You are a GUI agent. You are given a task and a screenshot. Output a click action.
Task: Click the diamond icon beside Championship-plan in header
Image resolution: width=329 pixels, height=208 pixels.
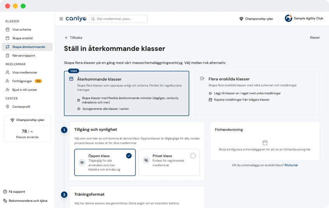point(241,19)
